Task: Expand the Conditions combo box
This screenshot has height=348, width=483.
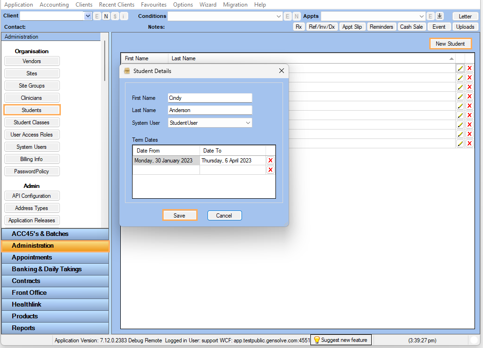Action: point(278,16)
